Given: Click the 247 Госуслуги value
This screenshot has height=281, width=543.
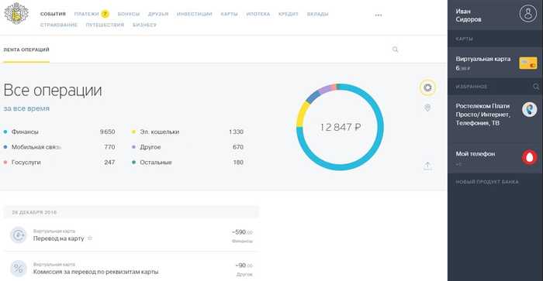Looking at the screenshot, I should pyautogui.click(x=109, y=162).
